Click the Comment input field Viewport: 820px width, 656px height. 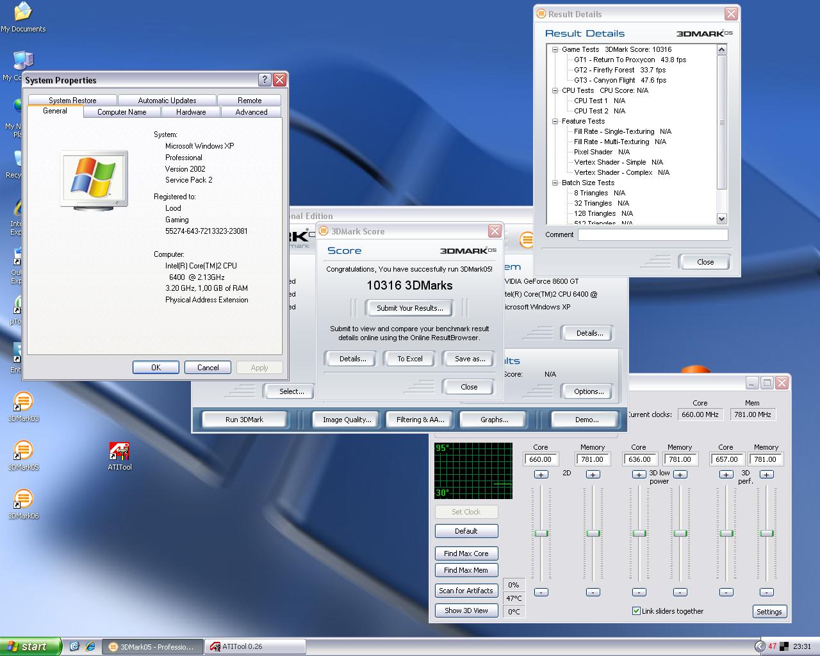653,234
